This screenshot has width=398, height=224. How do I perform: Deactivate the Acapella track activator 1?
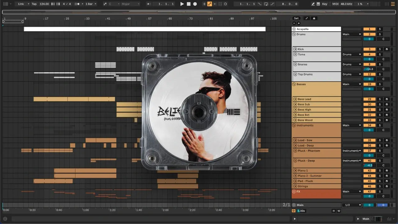(x=369, y=29)
